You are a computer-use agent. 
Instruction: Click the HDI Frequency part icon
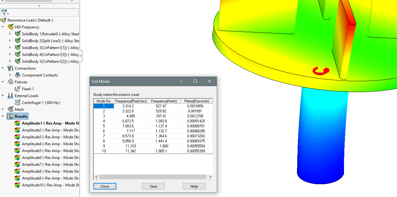[x=11, y=27]
